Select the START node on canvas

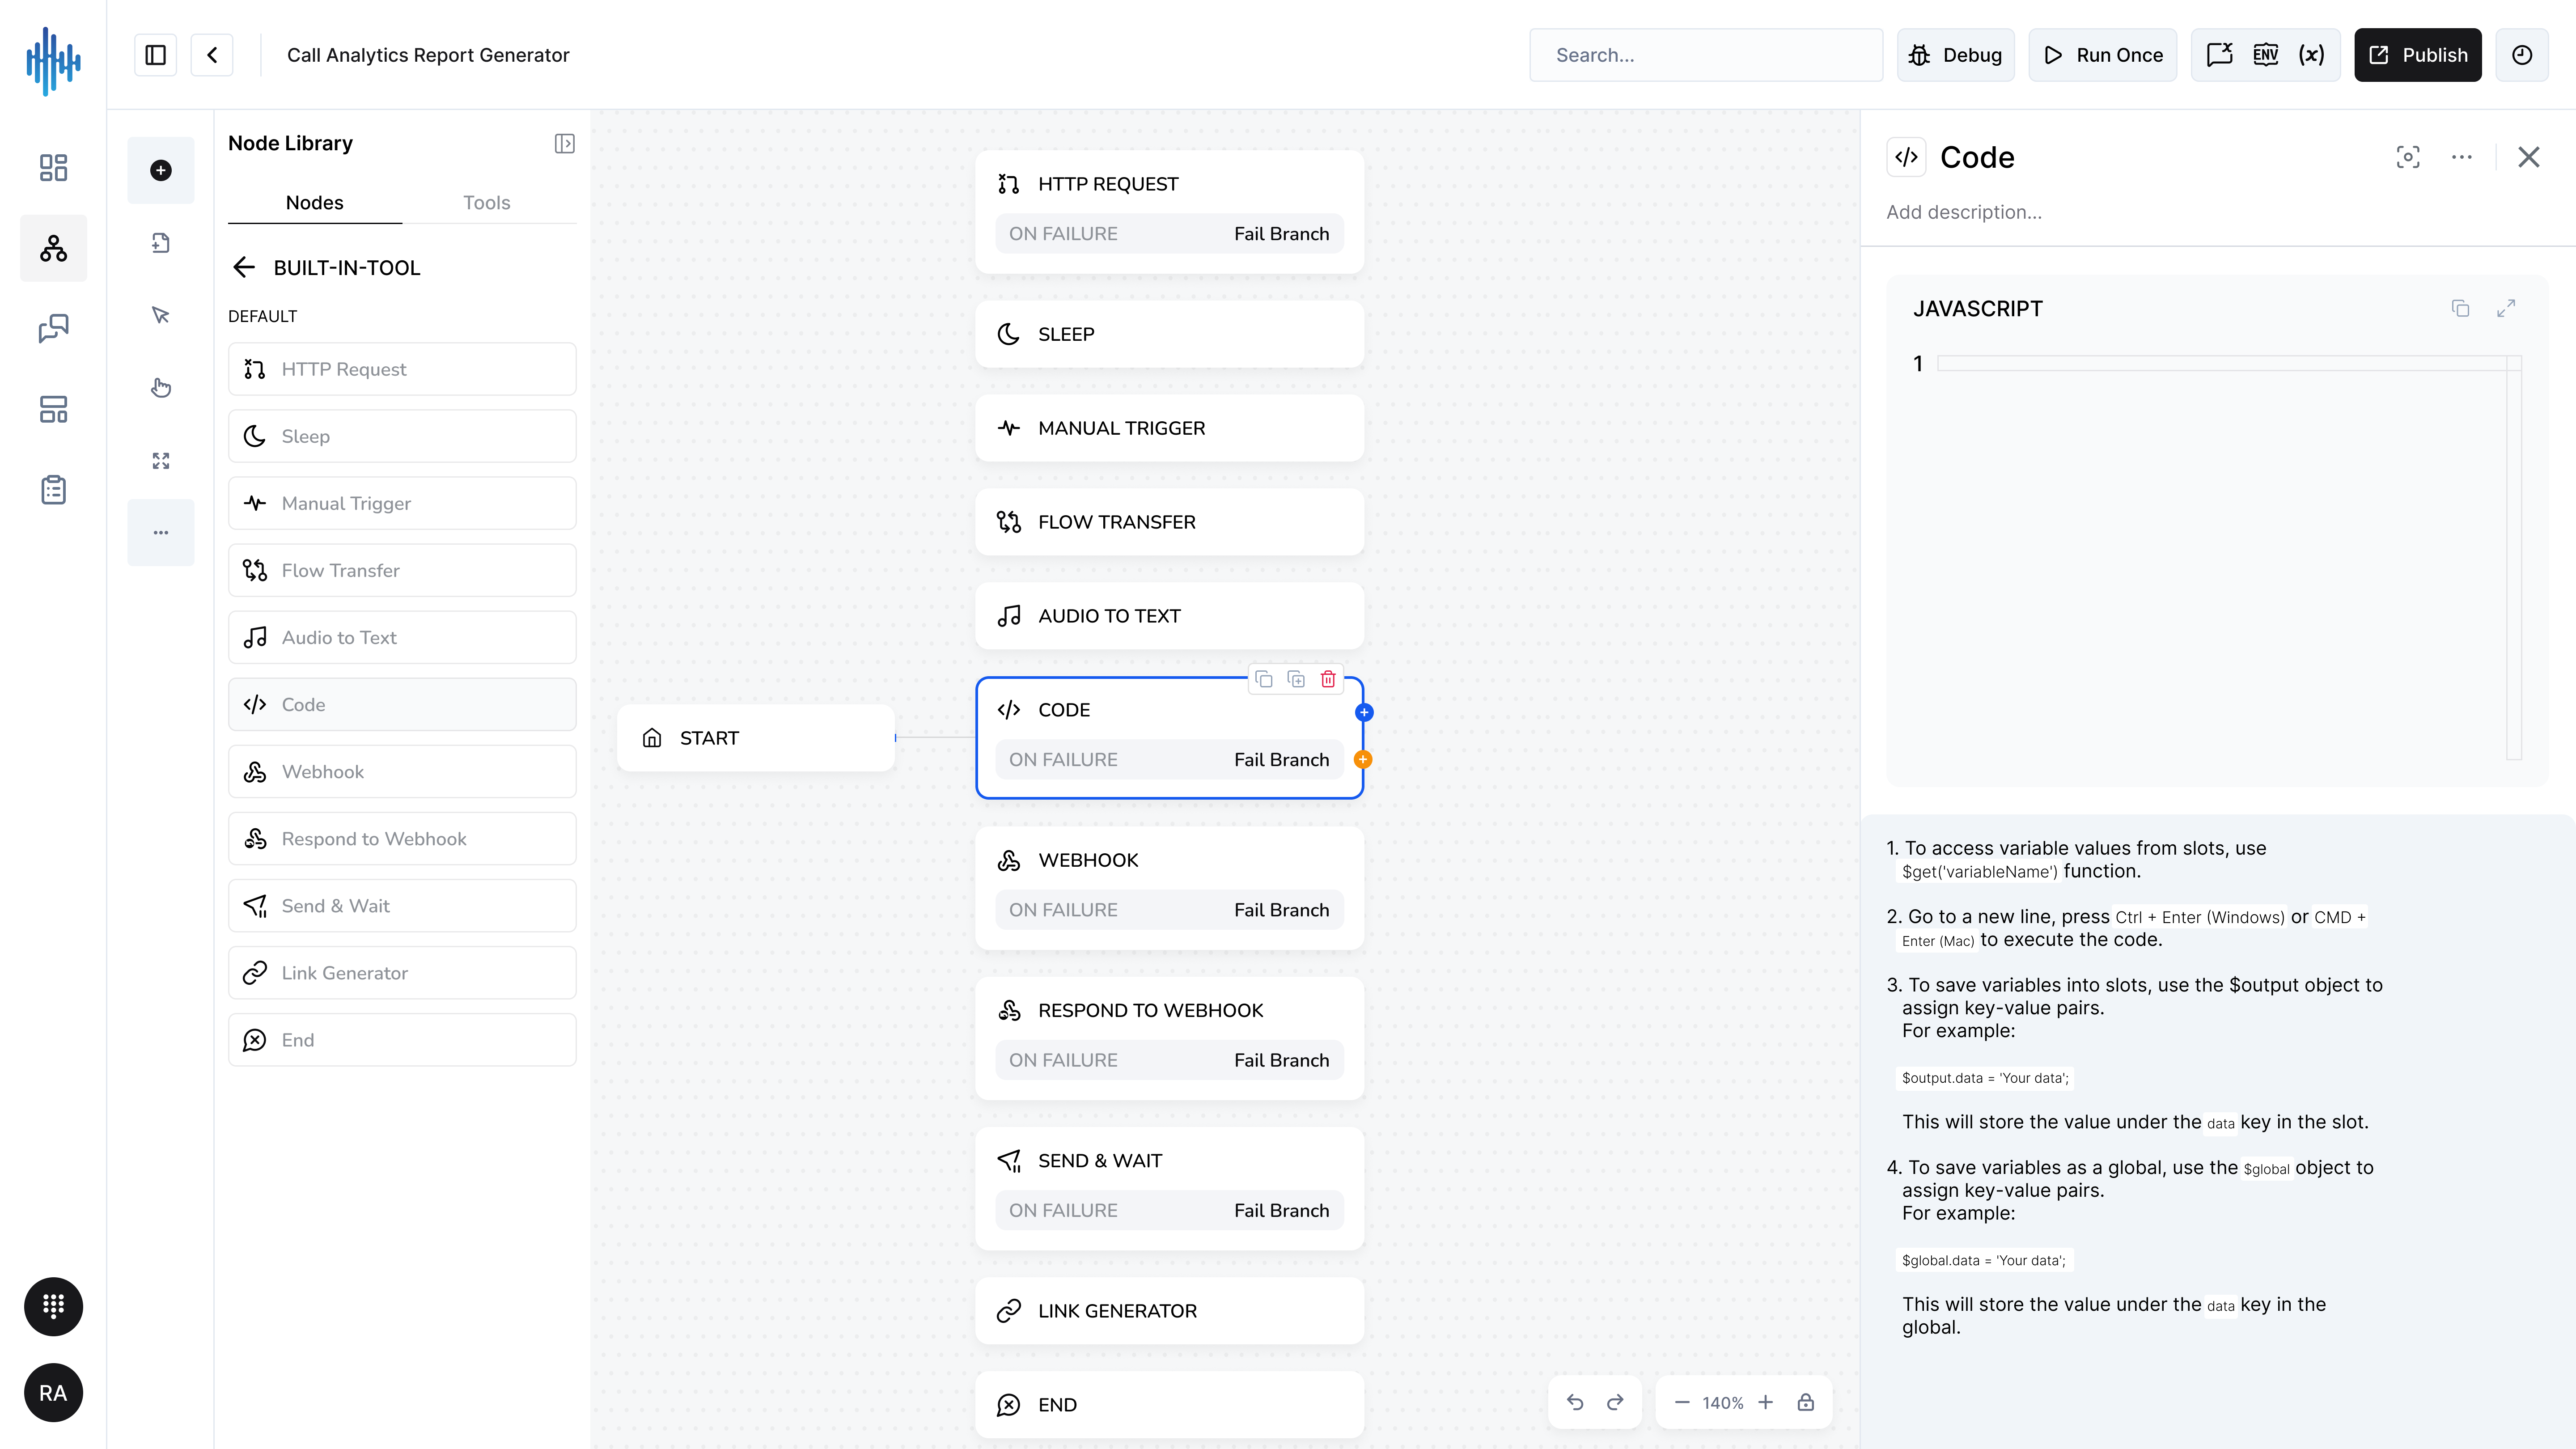click(x=756, y=738)
